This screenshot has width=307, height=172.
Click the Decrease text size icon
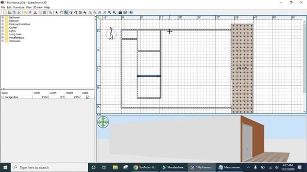coord(95,12)
